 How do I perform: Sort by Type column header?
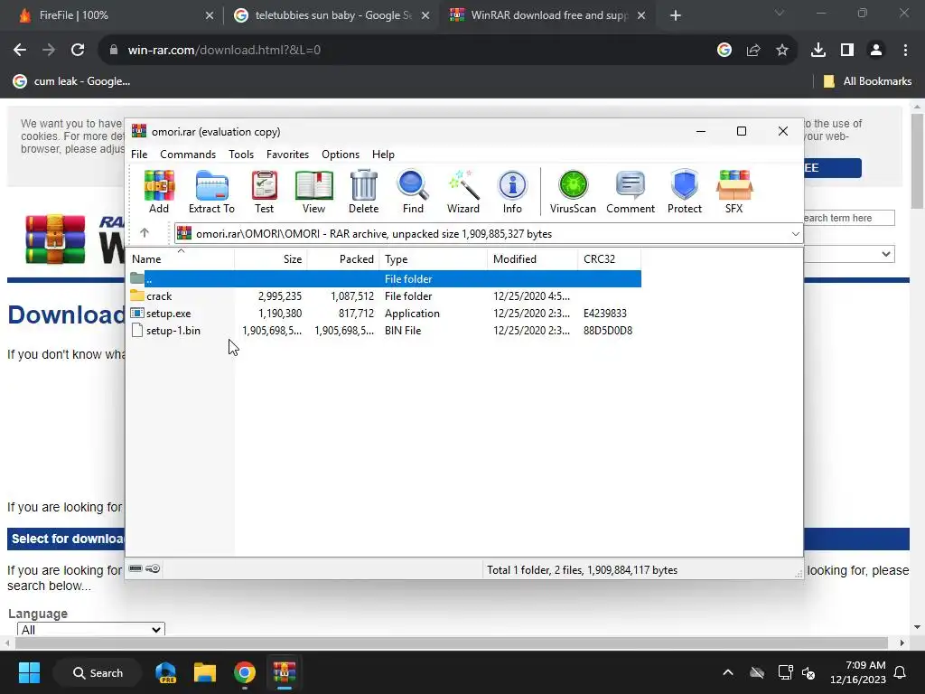click(434, 259)
